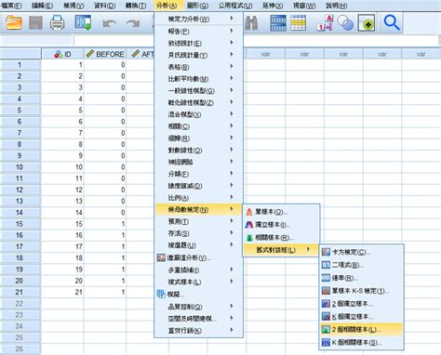Open 模擬 simulation menu entry
The height and width of the screenshot is (355, 441).
pyautogui.click(x=198, y=295)
